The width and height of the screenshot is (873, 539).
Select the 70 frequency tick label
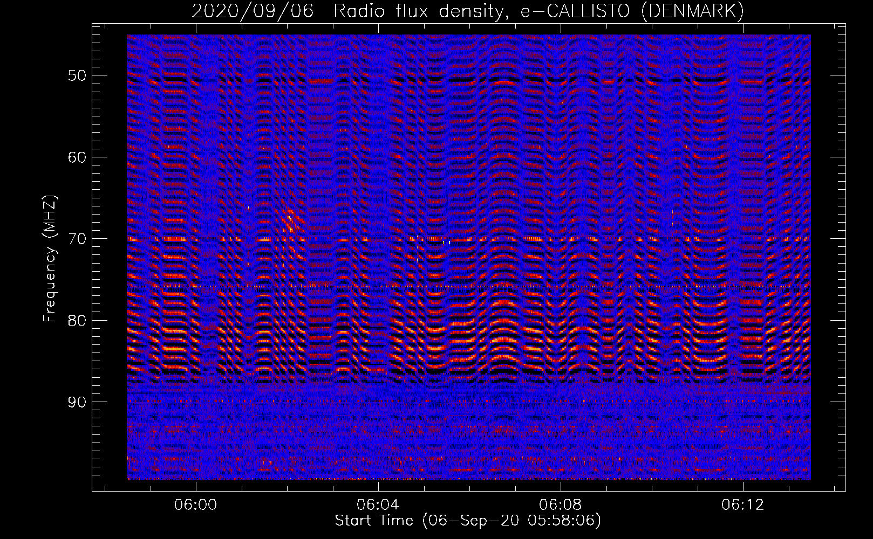coord(77,238)
